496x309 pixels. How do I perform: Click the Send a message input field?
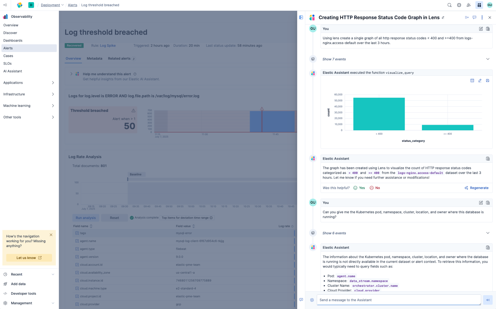point(399,300)
